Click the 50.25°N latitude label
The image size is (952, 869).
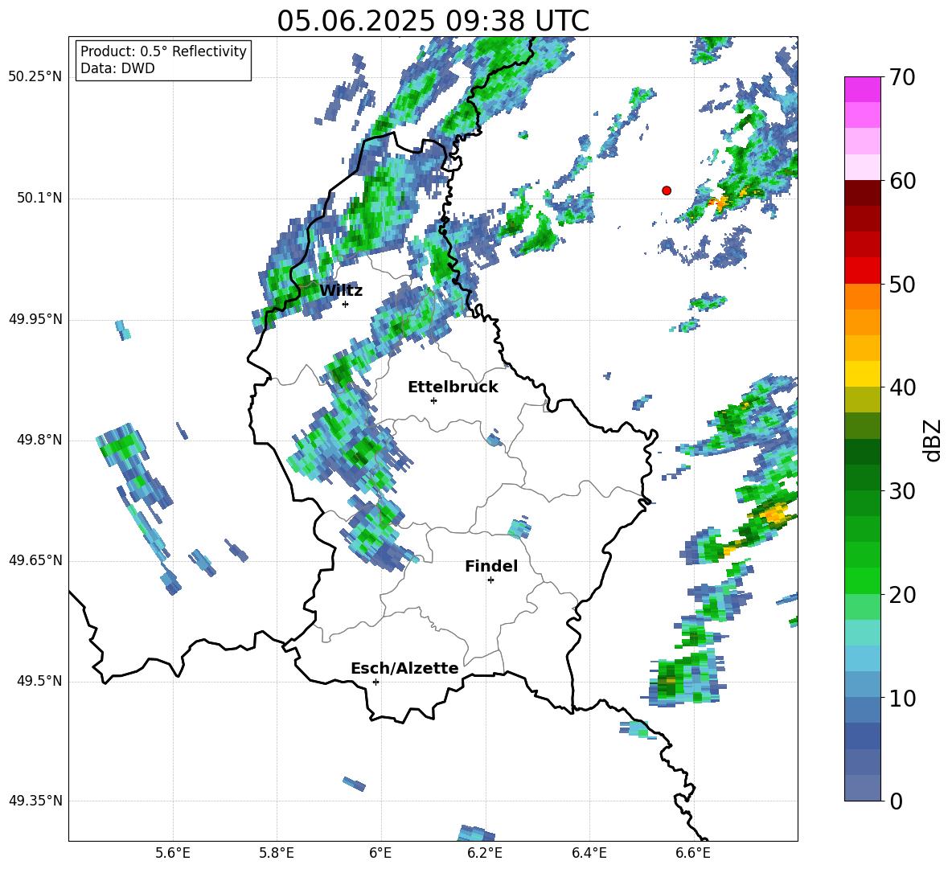point(35,77)
